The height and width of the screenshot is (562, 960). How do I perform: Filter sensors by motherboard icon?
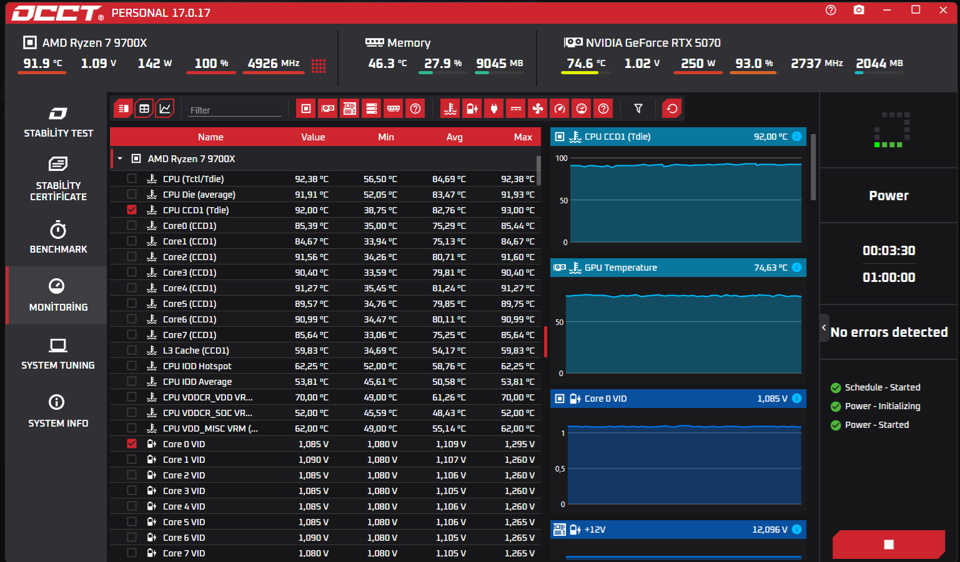pyautogui.click(x=350, y=109)
